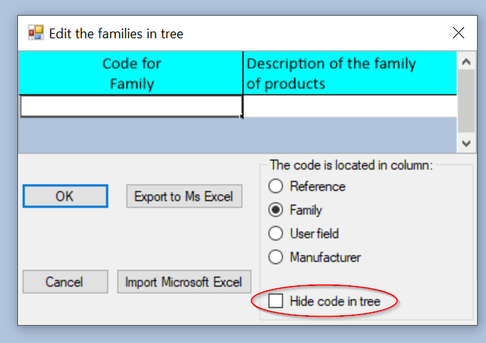Image resolution: width=486 pixels, height=343 pixels.
Task: Click the grid scrollbar up arrow
Action: point(466,62)
